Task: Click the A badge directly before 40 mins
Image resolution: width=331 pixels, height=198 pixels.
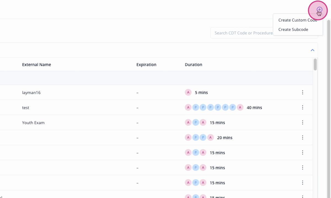Action: click(240, 108)
